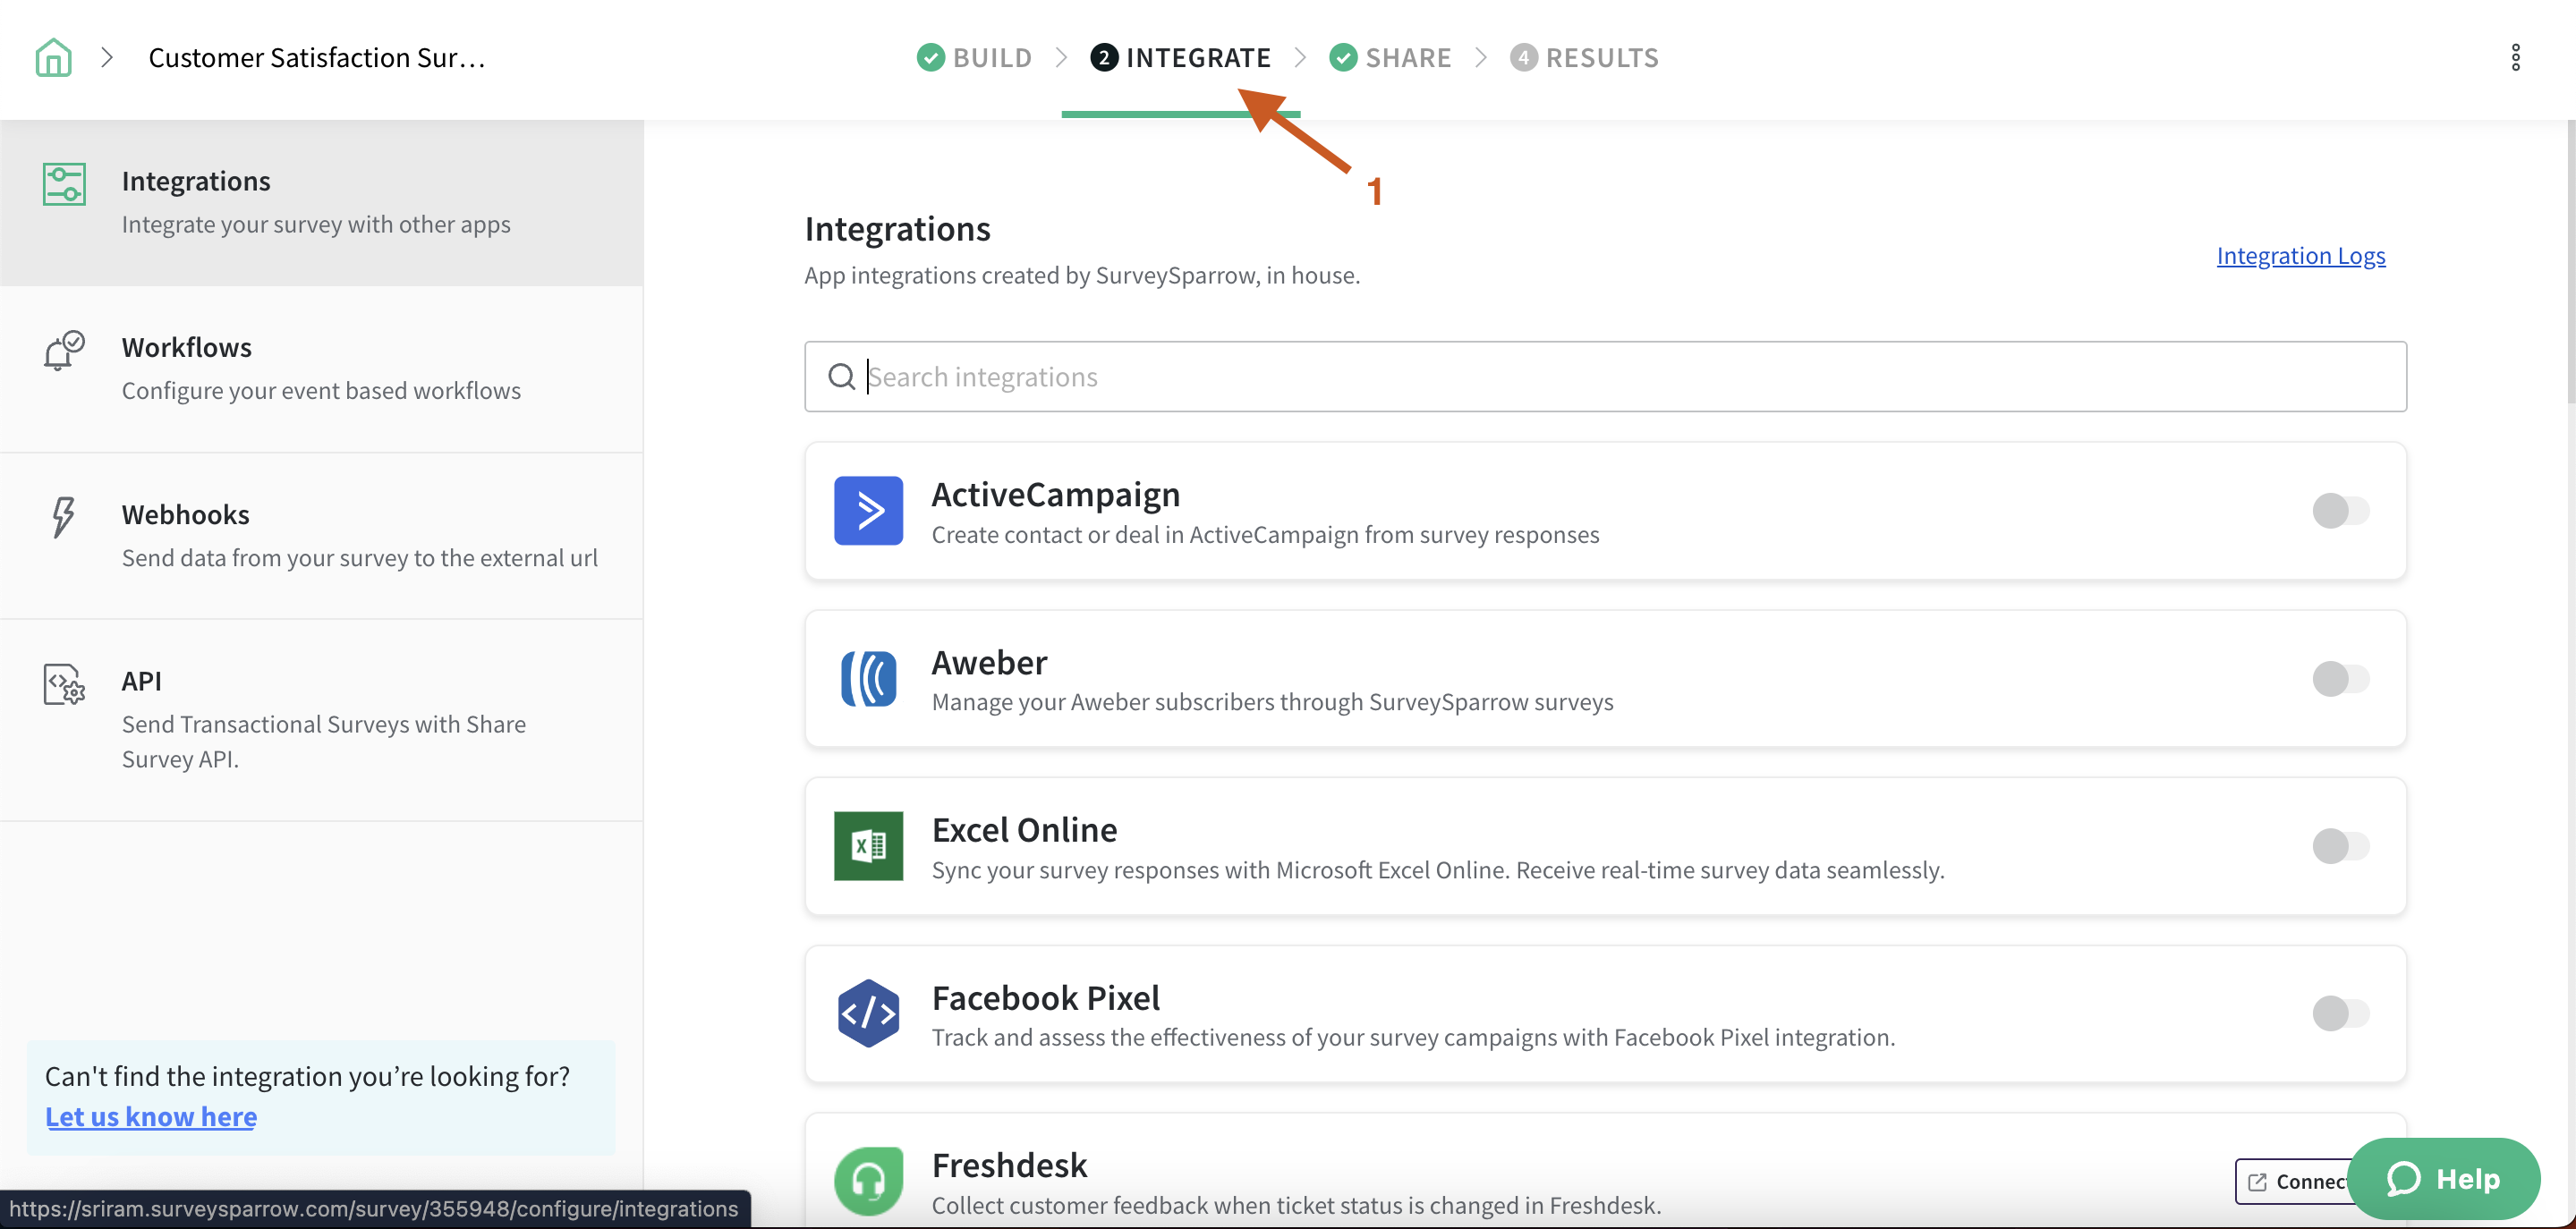Open the Integration Logs link
The width and height of the screenshot is (2576, 1229).
[x=2300, y=256]
